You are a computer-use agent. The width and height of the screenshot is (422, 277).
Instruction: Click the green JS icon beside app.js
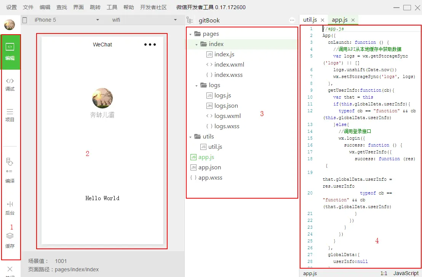pyautogui.click(x=193, y=157)
